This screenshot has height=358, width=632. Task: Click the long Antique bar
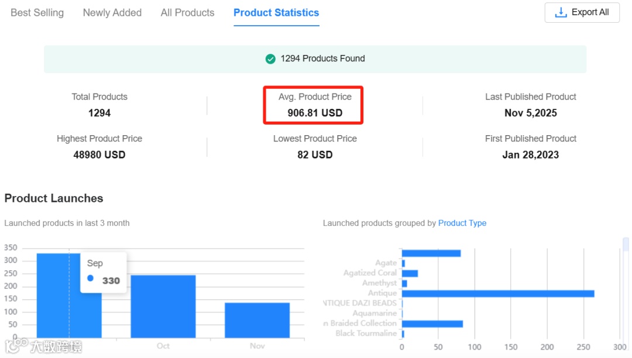click(x=497, y=294)
